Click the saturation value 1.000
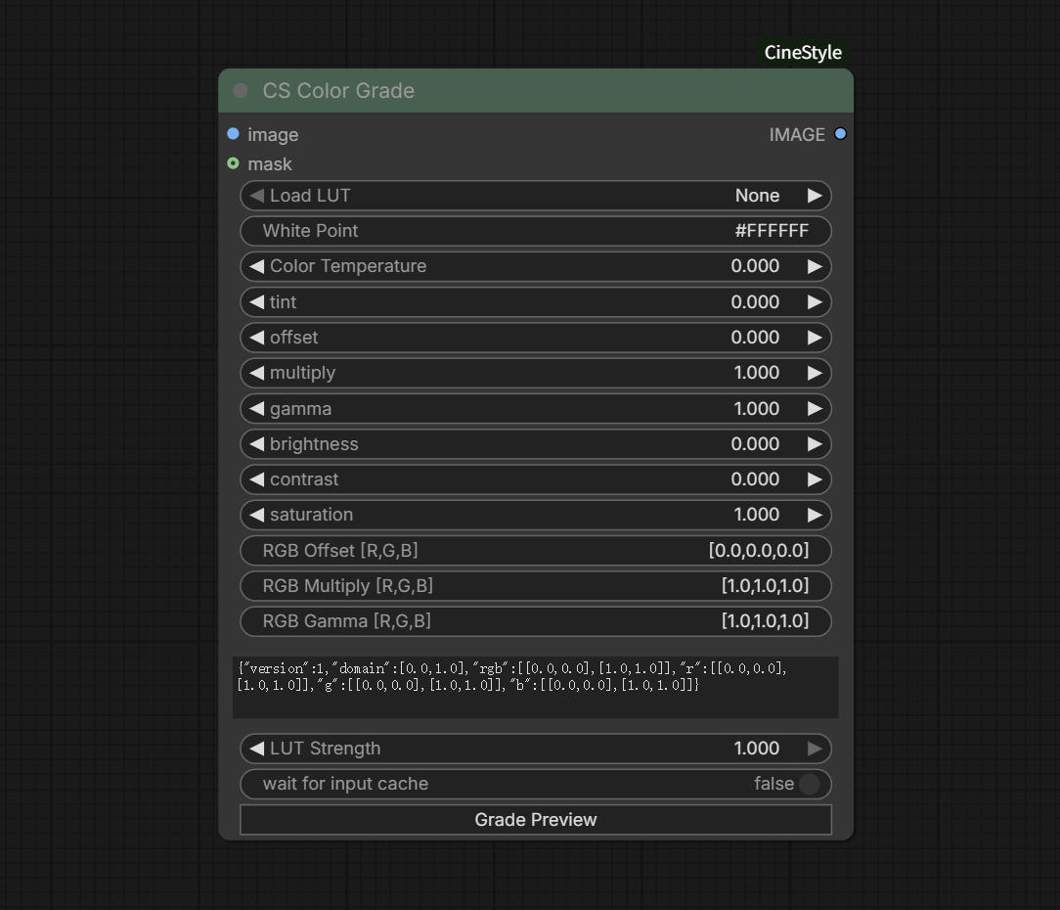This screenshot has height=910, width=1060. 757,515
